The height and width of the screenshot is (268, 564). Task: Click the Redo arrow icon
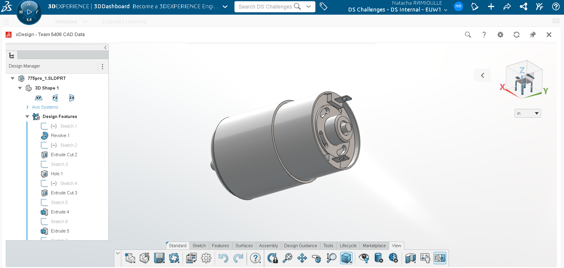[x=239, y=258]
